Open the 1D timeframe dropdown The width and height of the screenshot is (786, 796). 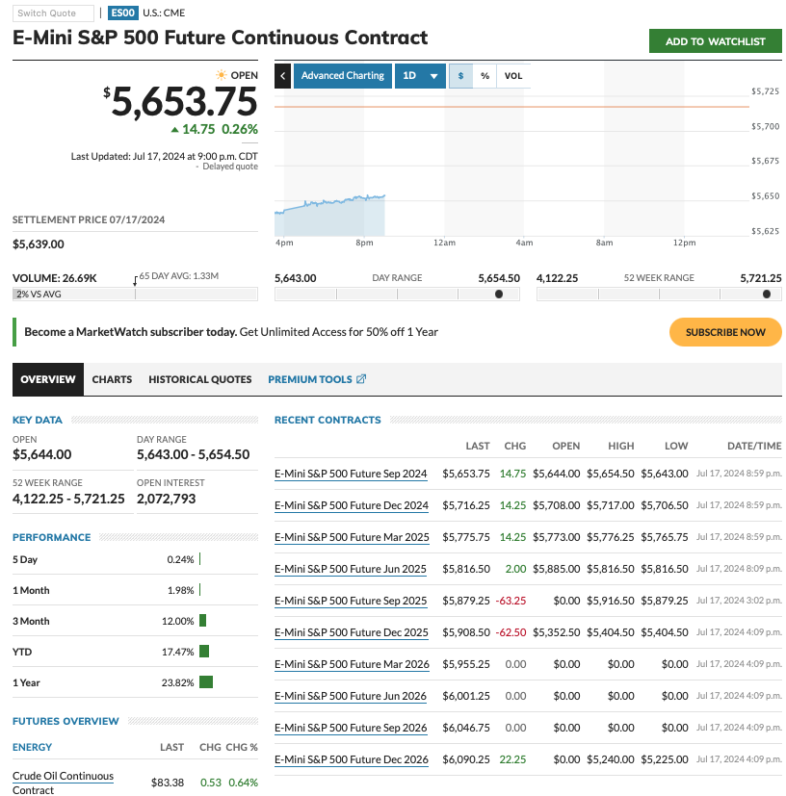pyautogui.click(x=421, y=74)
